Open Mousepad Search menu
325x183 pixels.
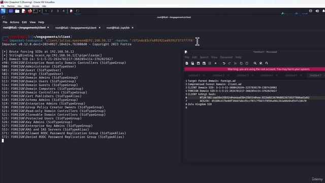pos(204,57)
